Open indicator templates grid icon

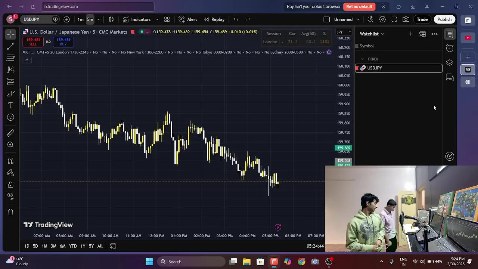167,19
